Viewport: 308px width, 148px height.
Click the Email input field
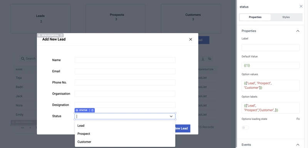coord(125,71)
